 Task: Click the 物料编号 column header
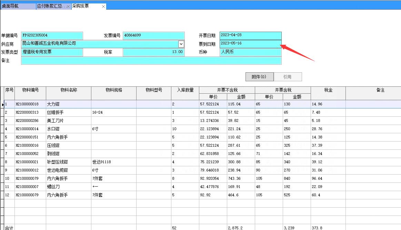point(30,90)
